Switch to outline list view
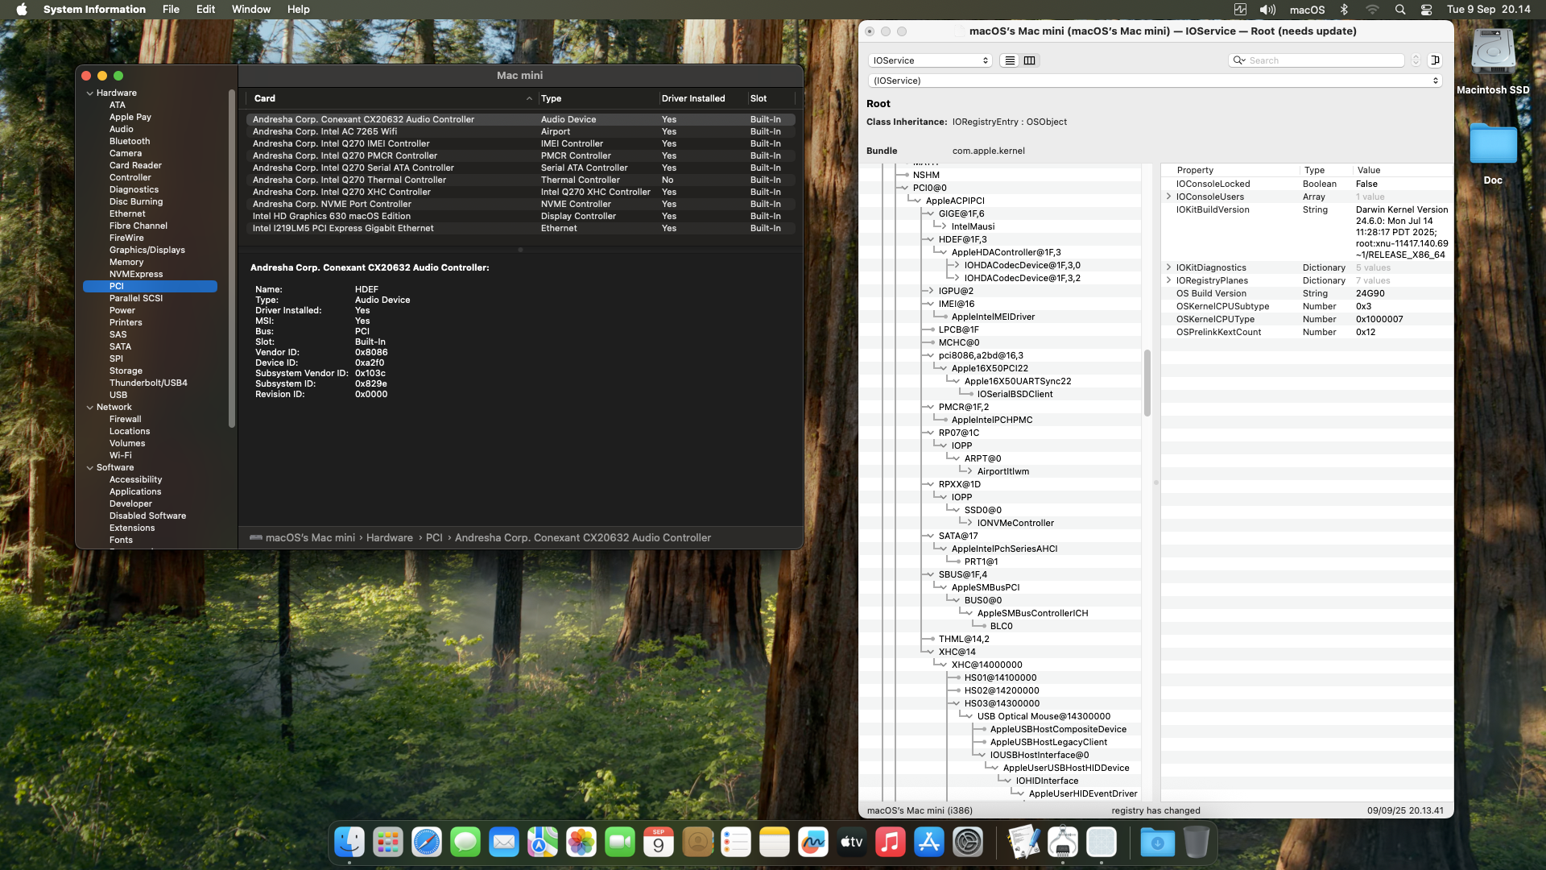This screenshot has width=1546, height=870. 1010,60
